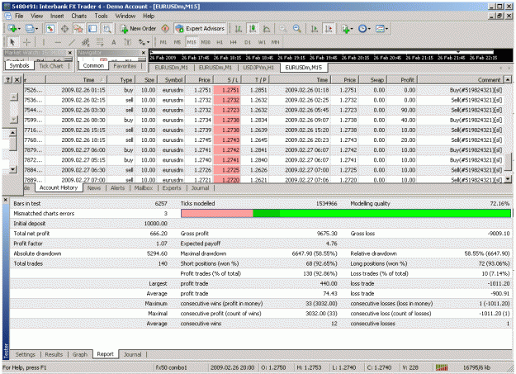This screenshot has width=516, height=374.
Task: Click the connection status bars icon
Action: point(442,367)
